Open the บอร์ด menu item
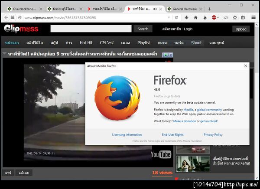260x189 pixels. [179, 43]
